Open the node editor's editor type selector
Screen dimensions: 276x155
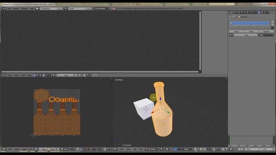point(4,75)
